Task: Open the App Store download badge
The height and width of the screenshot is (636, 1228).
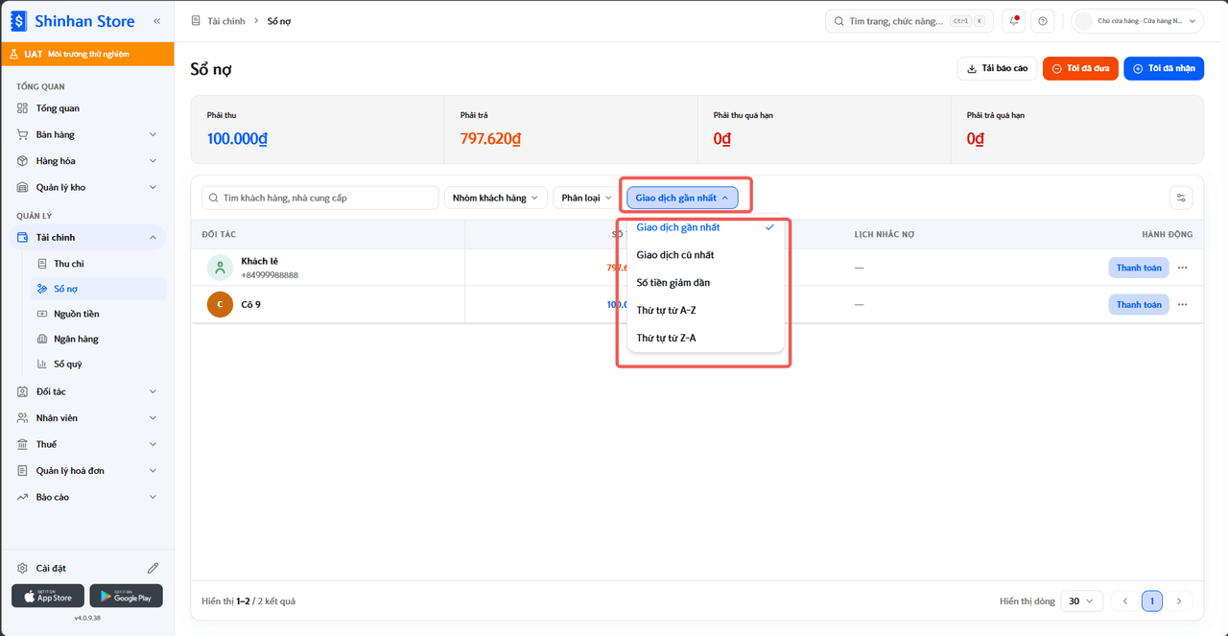Action: 48,596
